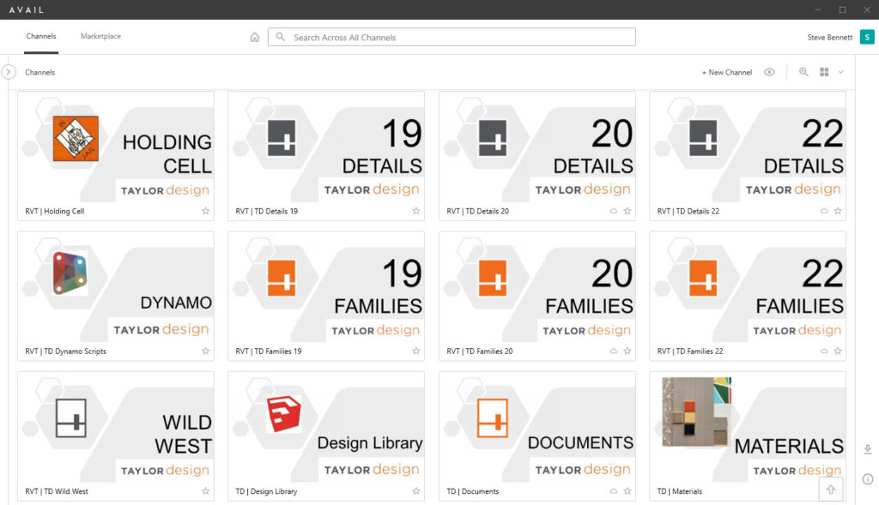Open the 22 Details channel thumbnail

click(x=748, y=147)
